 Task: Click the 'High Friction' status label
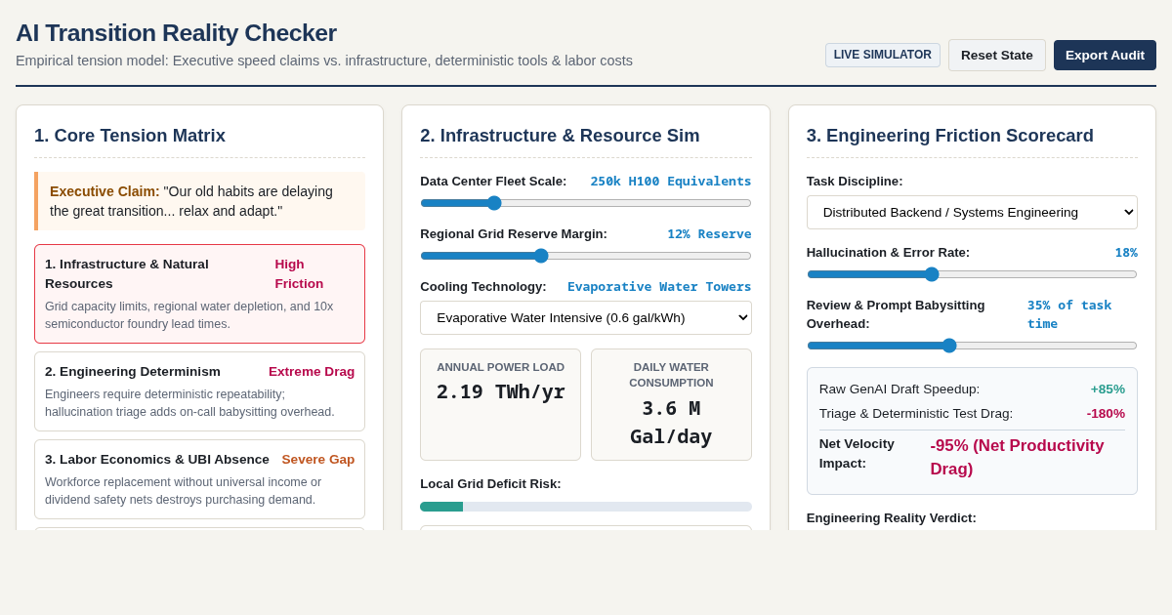pos(299,273)
